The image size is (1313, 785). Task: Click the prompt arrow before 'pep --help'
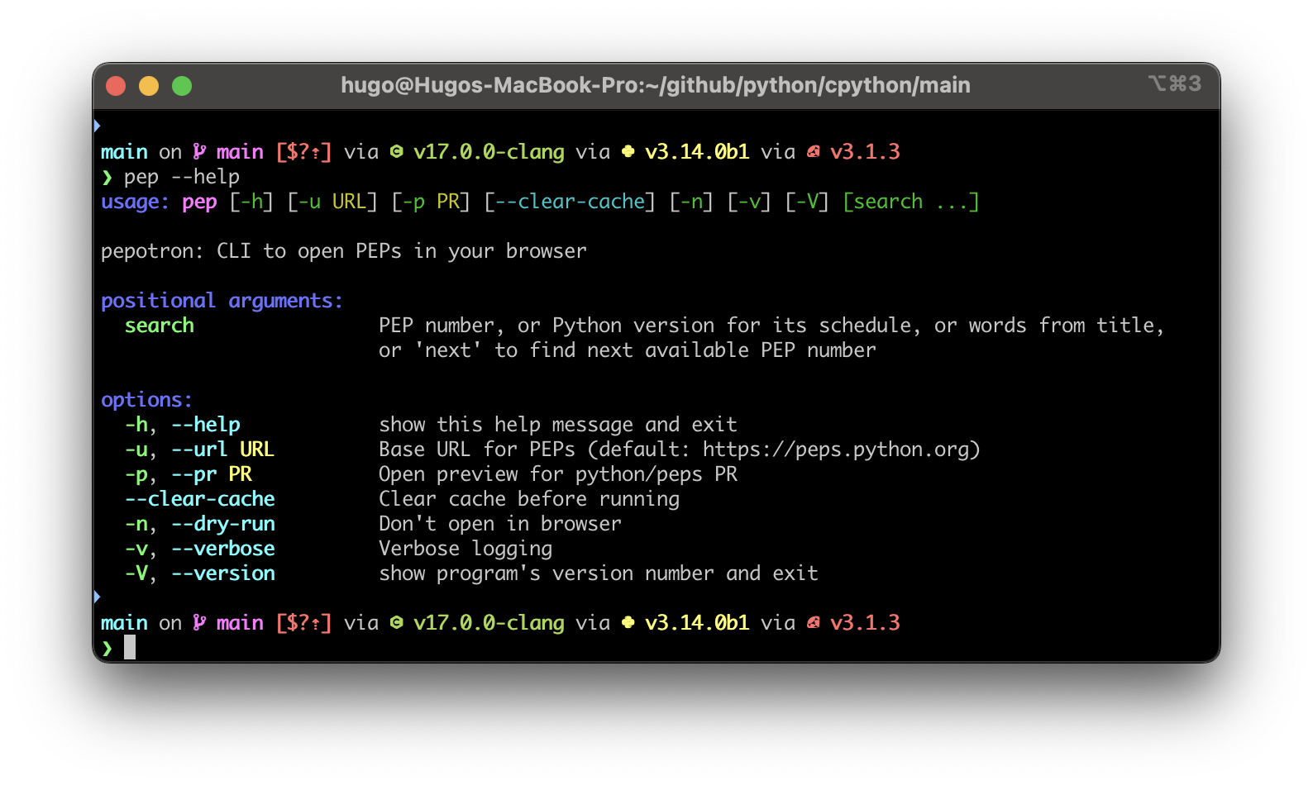[107, 177]
